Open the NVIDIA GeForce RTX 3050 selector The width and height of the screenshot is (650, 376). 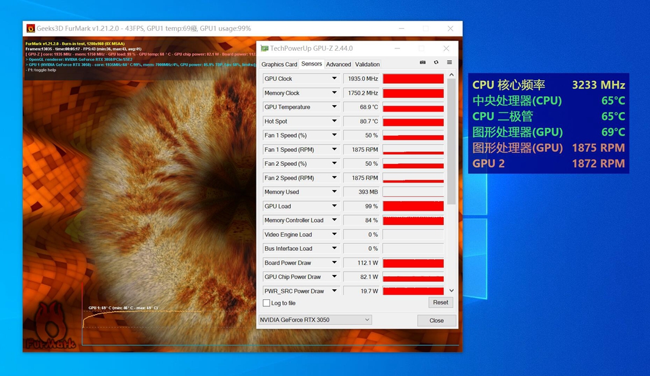pos(314,319)
